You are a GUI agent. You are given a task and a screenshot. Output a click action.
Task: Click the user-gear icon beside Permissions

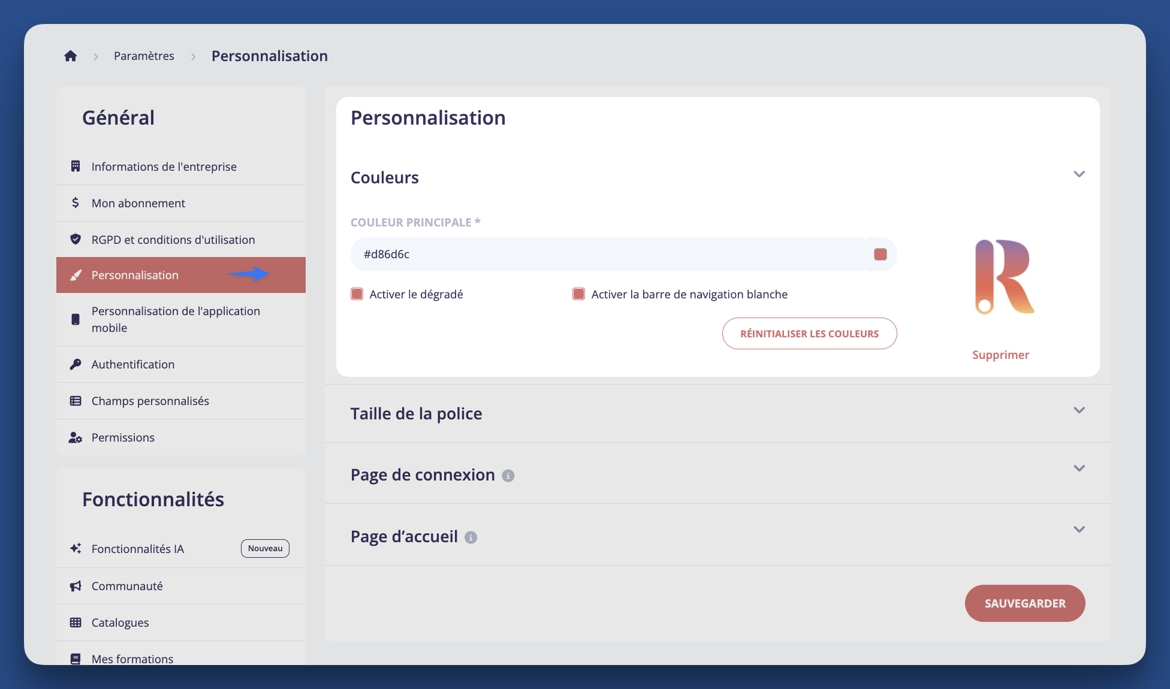76,437
